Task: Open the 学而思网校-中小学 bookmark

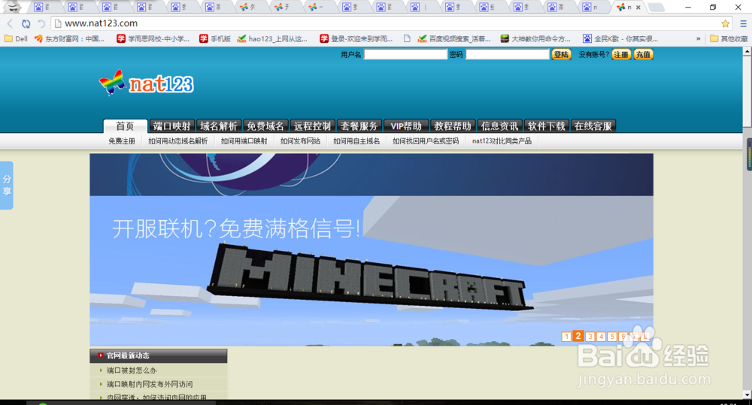Action: pos(153,39)
